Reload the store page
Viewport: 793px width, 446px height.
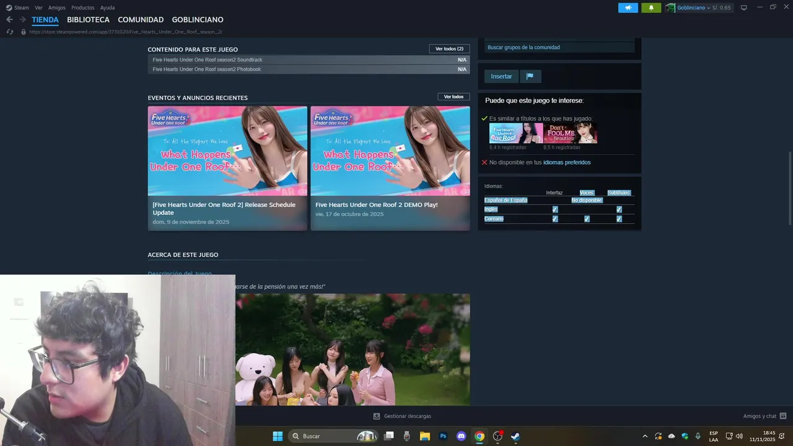coord(9,32)
